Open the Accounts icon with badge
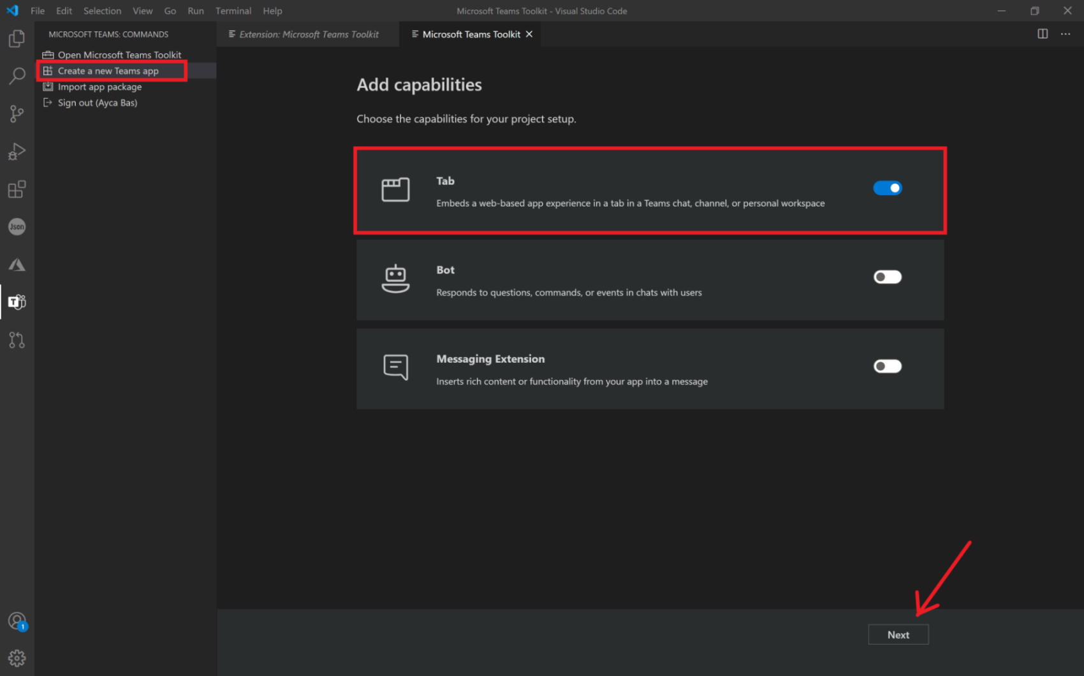The width and height of the screenshot is (1084, 676). [17, 621]
